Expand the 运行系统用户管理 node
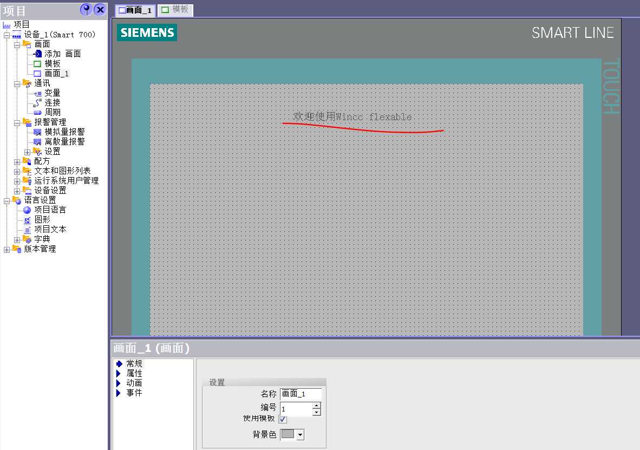640x450 pixels. 17,181
